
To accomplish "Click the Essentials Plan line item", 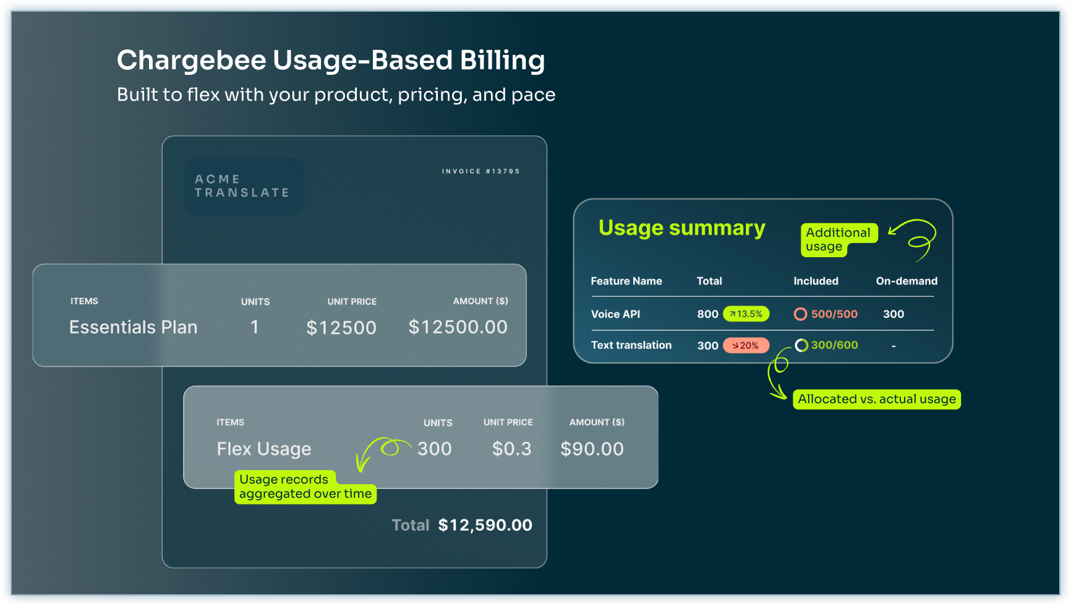I will [x=133, y=327].
